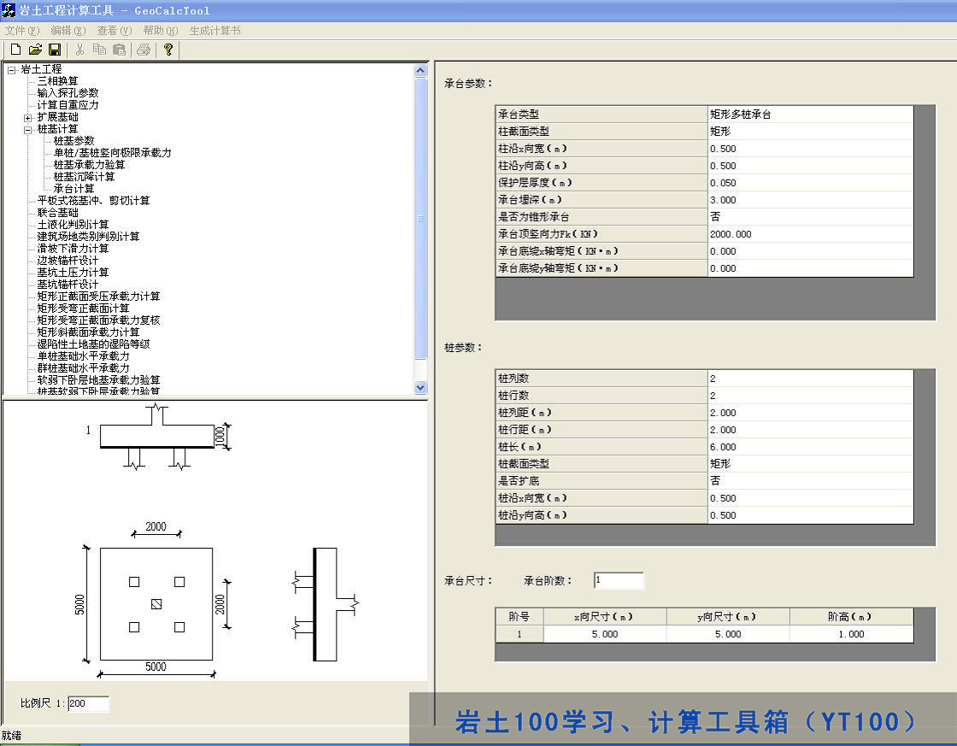Select 联合基础 tree item

tap(57, 213)
